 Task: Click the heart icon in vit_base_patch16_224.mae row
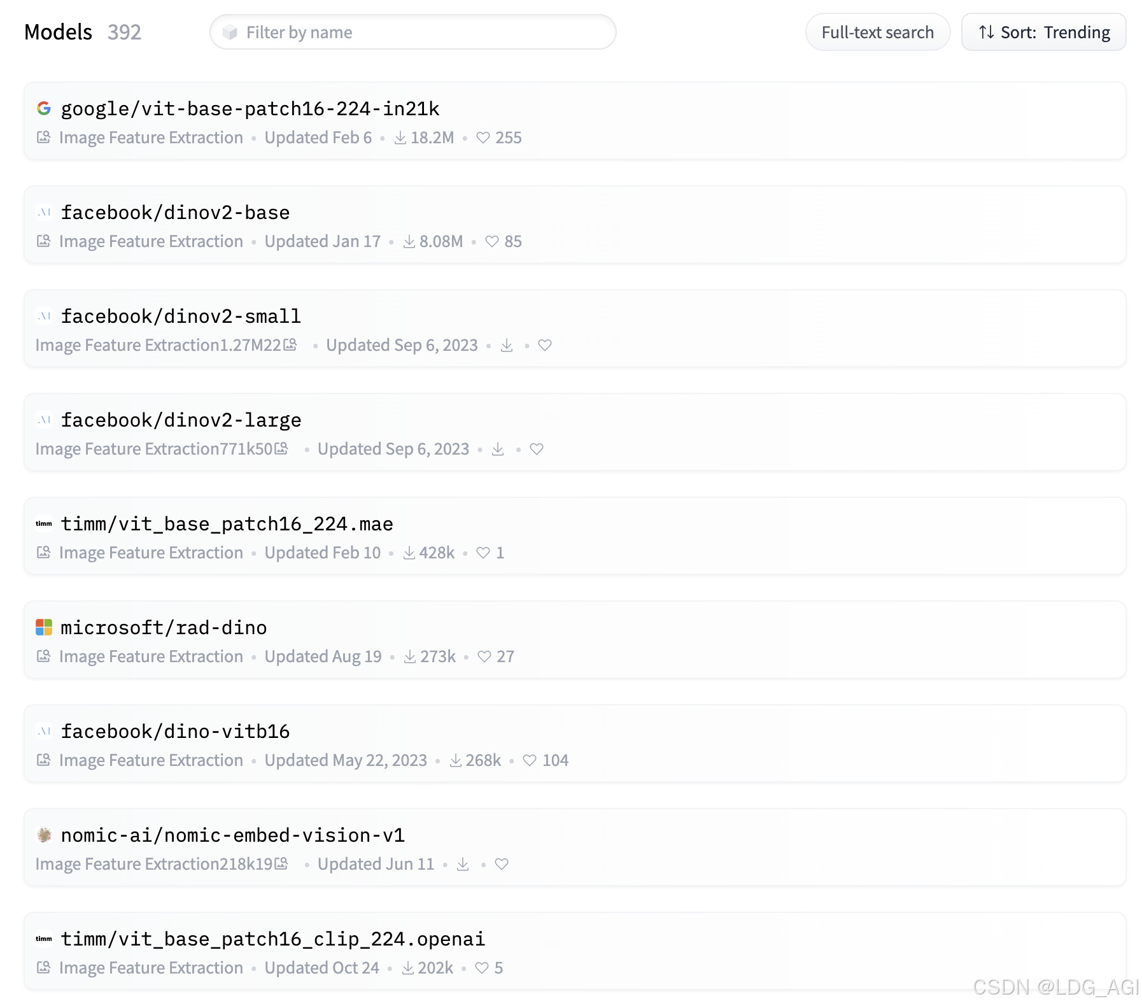pyautogui.click(x=483, y=553)
